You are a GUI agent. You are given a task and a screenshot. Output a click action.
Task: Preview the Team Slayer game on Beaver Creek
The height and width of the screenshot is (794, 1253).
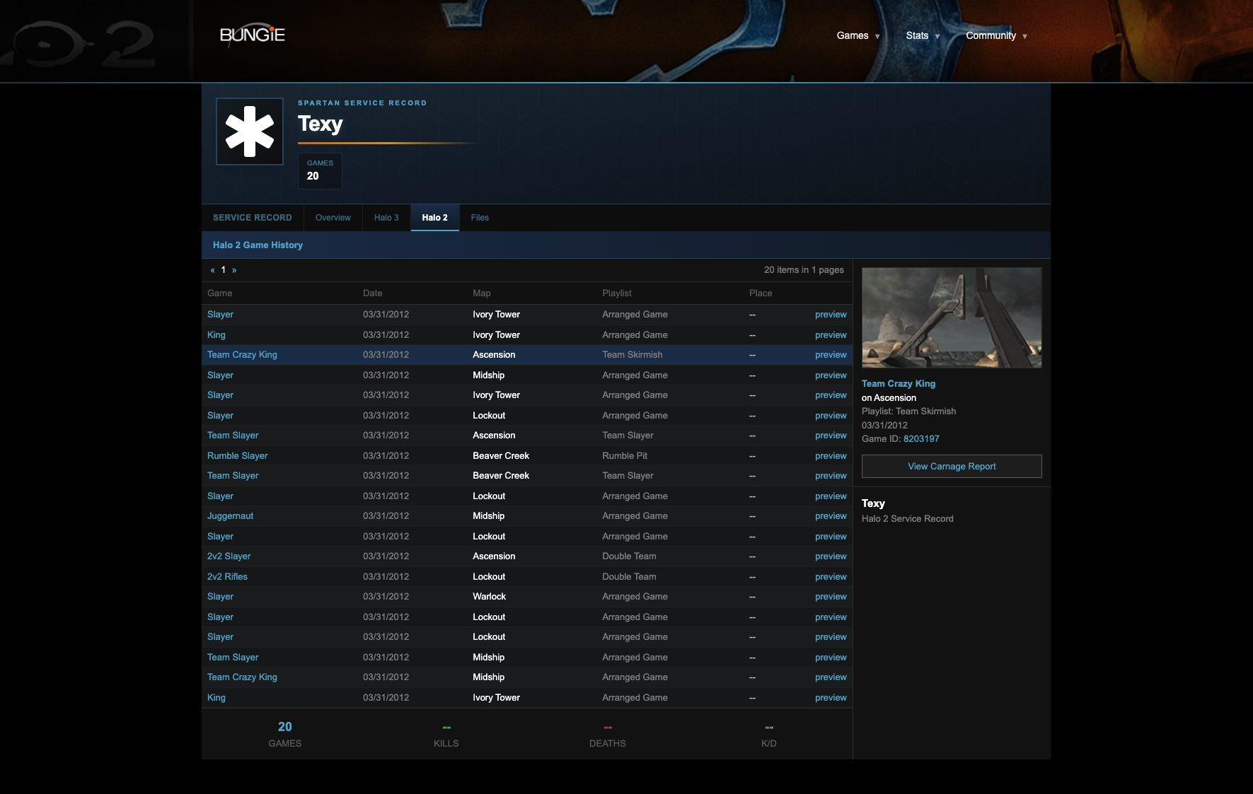pyautogui.click(x=831, y=476)
